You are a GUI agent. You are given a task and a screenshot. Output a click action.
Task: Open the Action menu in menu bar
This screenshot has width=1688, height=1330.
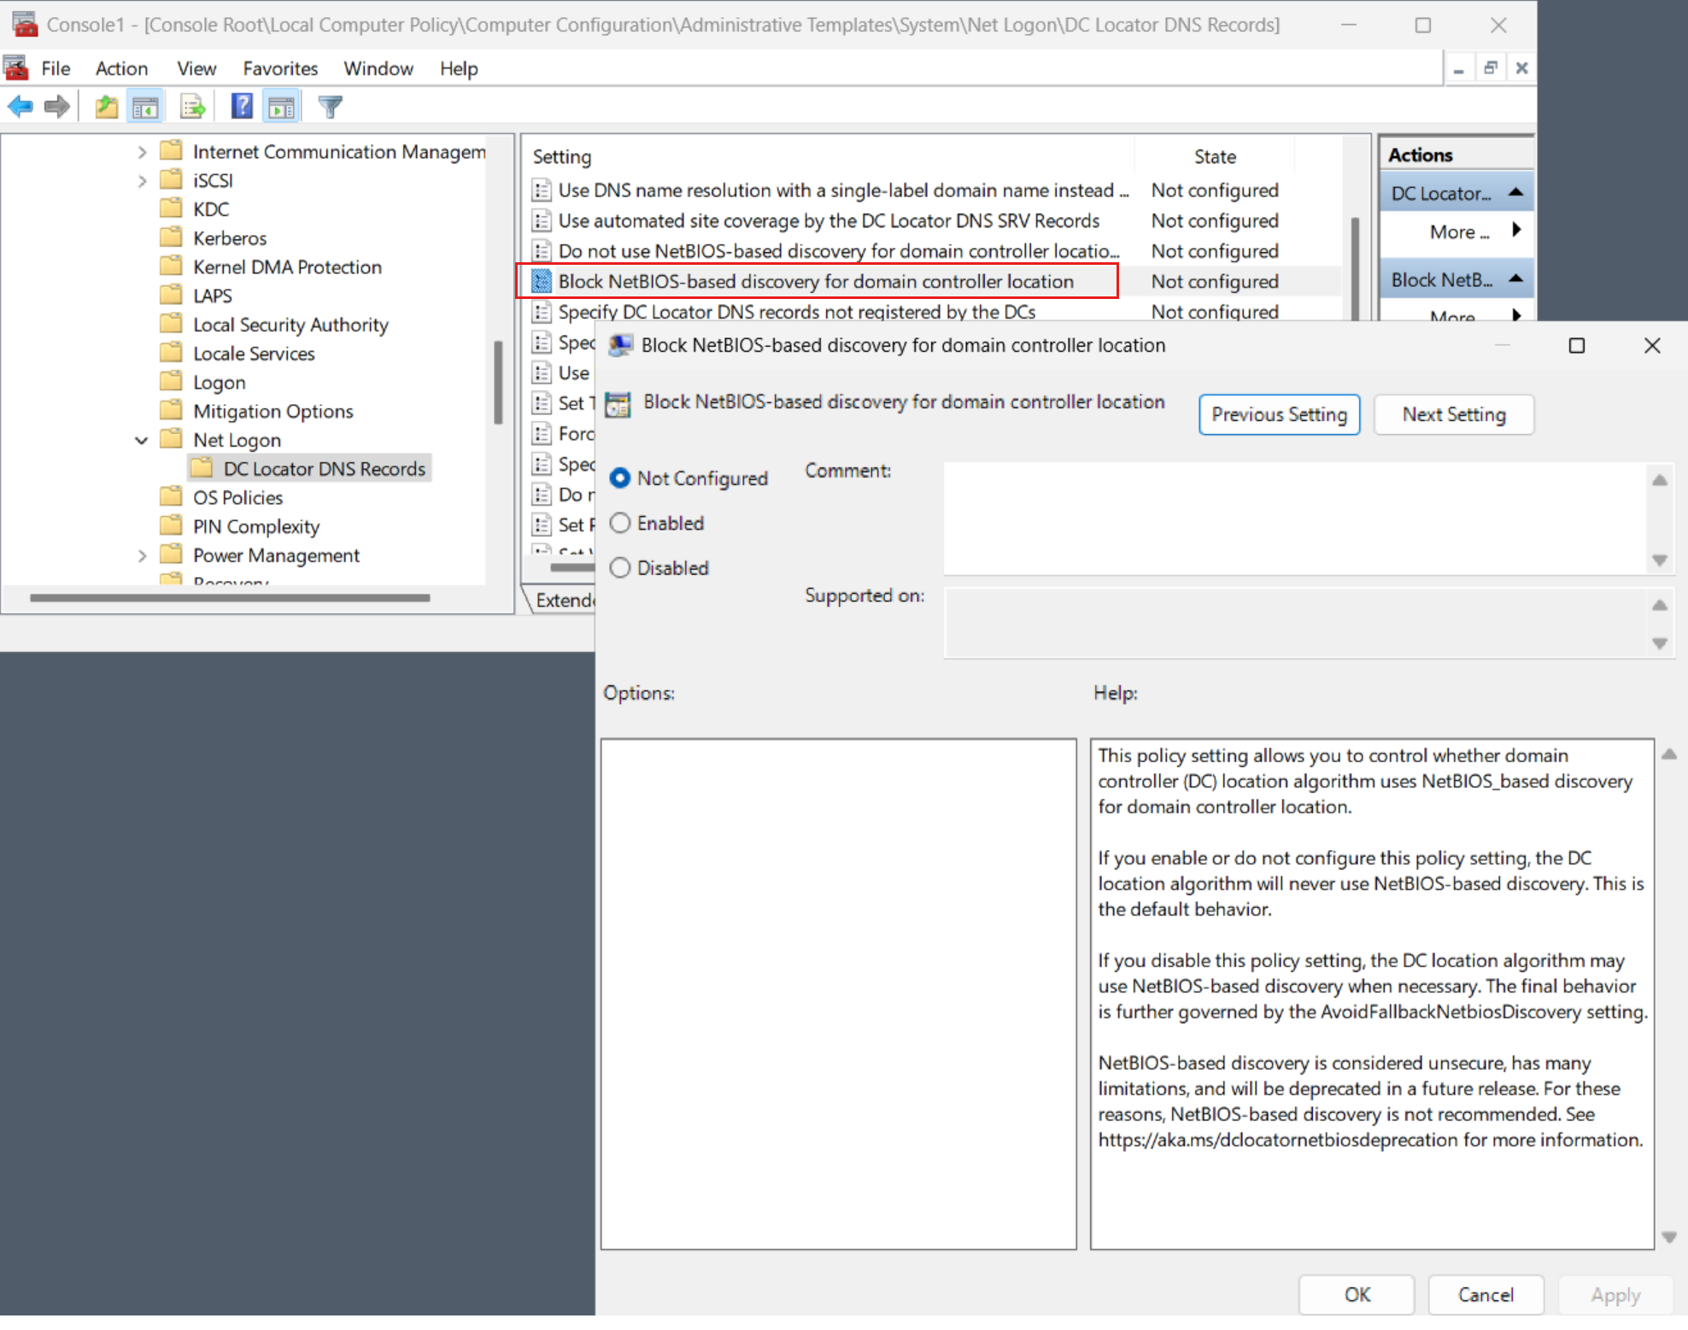pos(120,67)
